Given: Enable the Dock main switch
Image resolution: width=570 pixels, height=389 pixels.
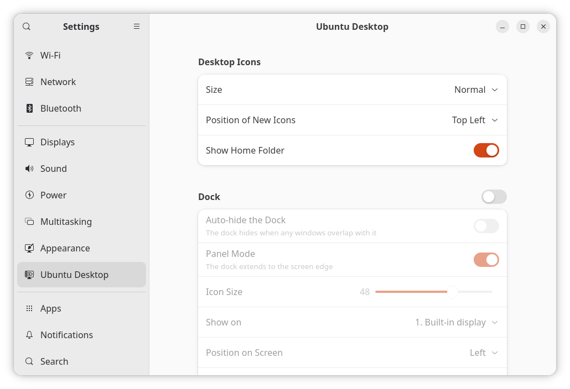Looking at the screenshot, I should point(494,197).
